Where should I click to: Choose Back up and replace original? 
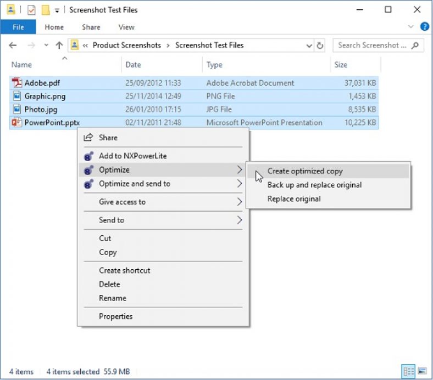pos(314,185)
